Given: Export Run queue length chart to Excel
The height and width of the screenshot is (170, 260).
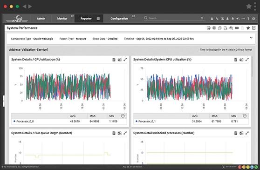Looking at the screenshot, I should click(x=120, y=133).
